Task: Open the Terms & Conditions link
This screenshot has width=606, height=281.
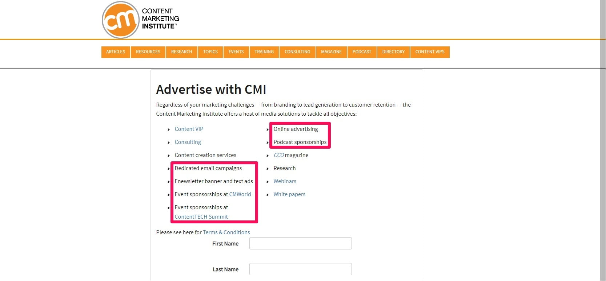Action: pyautogui.click(x=226, y=232)
